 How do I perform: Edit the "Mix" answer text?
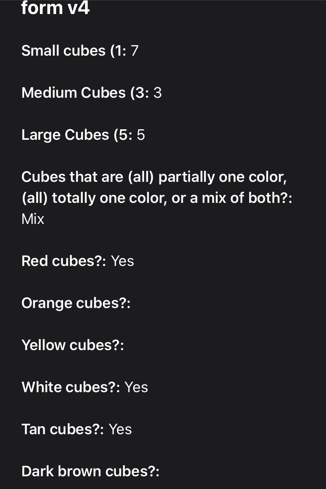[x=33, y=219]
